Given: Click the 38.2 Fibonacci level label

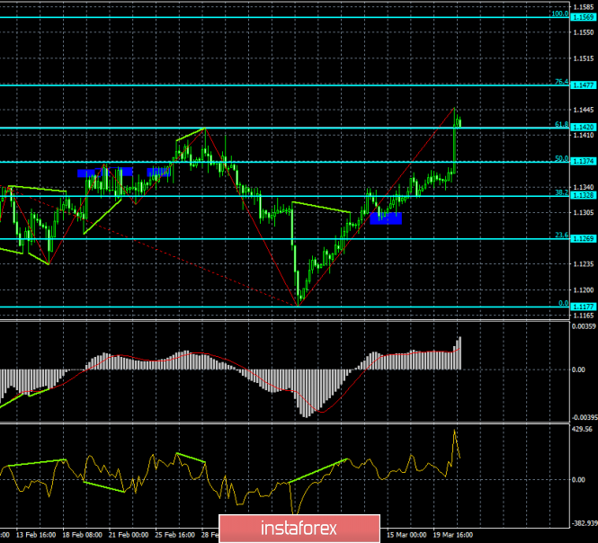Looking at the screenshot, I should (562, 192).
